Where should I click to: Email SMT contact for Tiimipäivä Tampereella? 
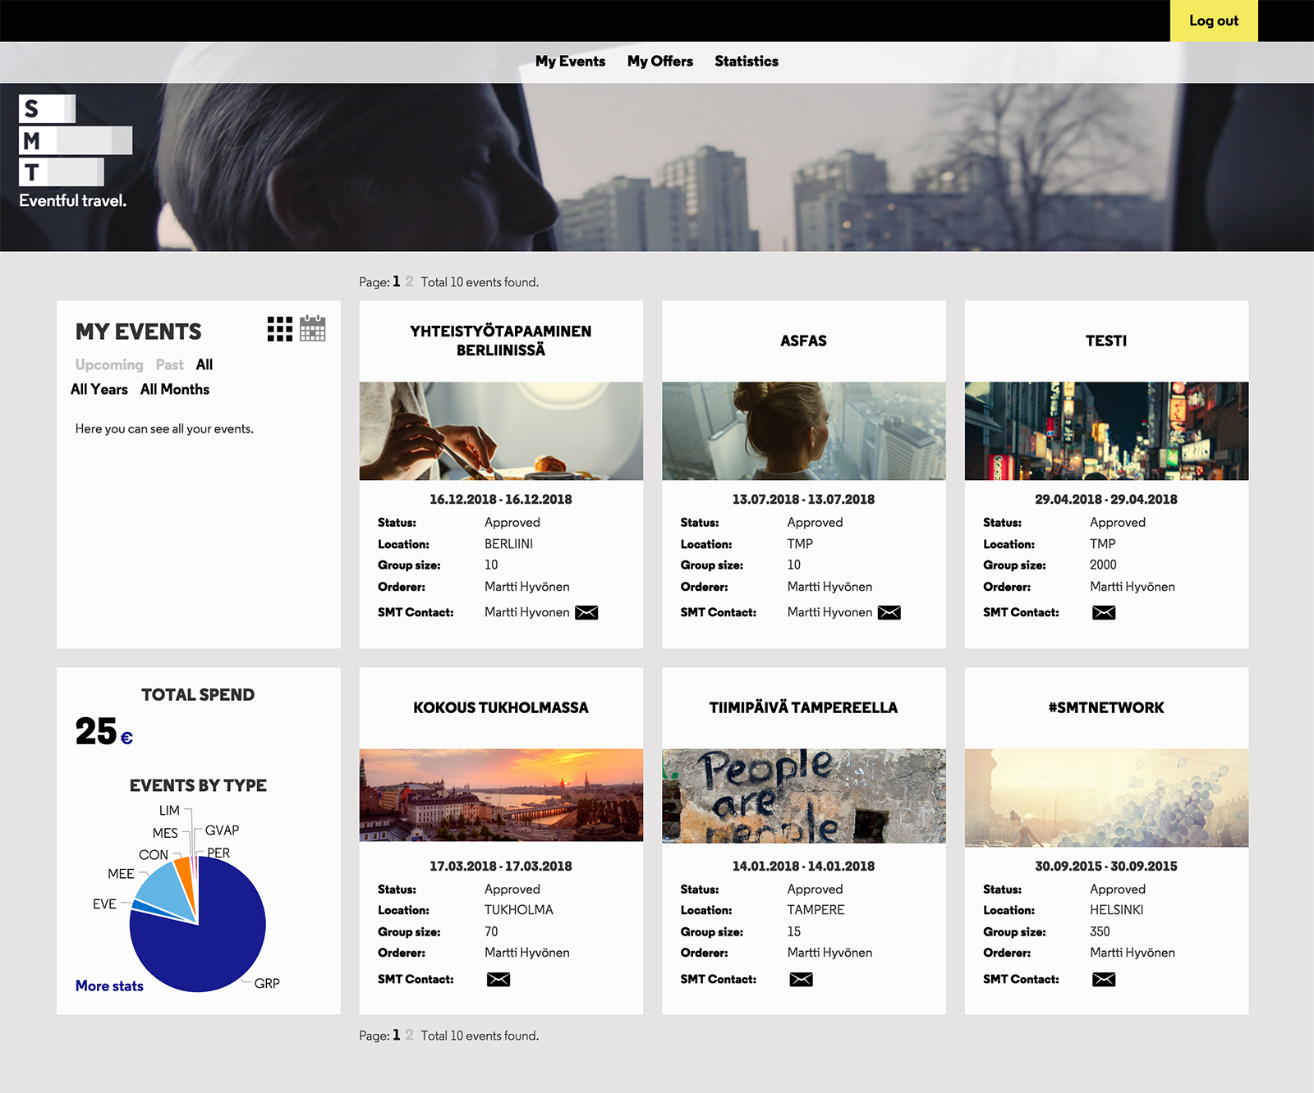pos(801,980)
